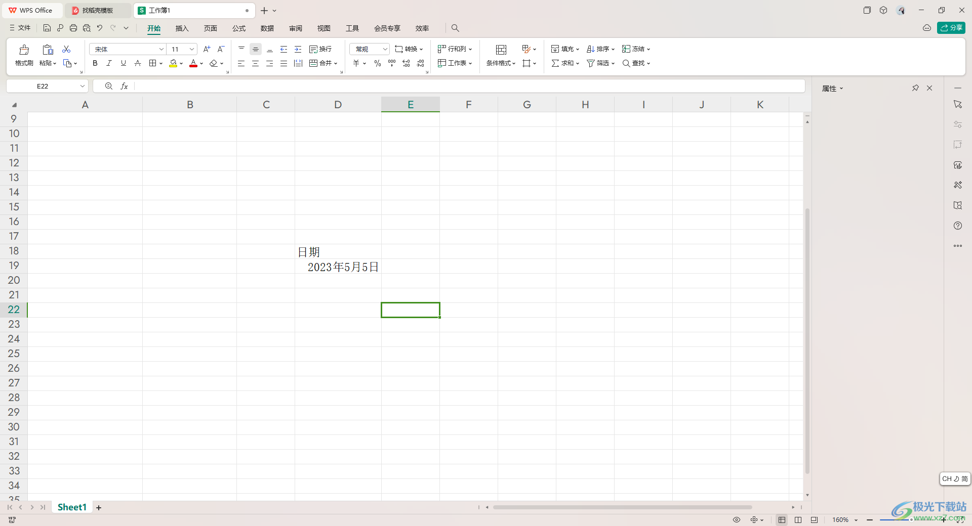Click the Format Painter (格式刷) brush icon

24,50
